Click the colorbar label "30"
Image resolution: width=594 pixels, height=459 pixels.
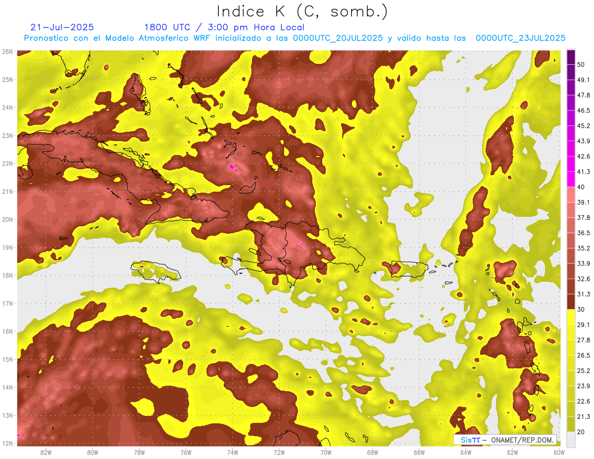pyautogui.click(x=581, y=309)
